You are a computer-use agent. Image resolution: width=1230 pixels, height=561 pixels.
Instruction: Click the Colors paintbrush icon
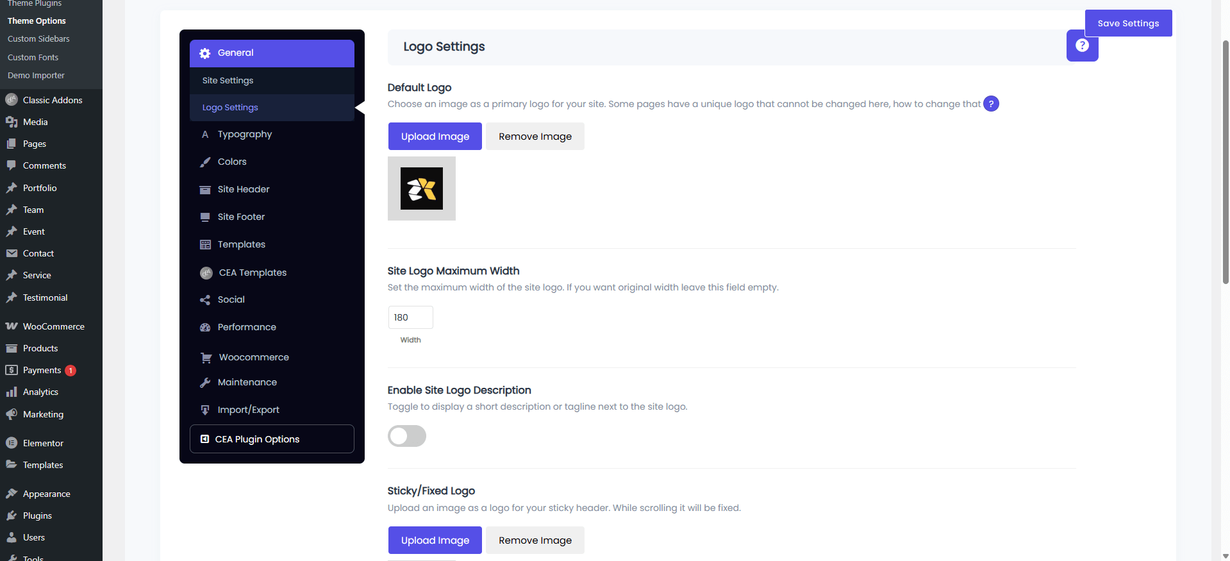tap(205, 162)
